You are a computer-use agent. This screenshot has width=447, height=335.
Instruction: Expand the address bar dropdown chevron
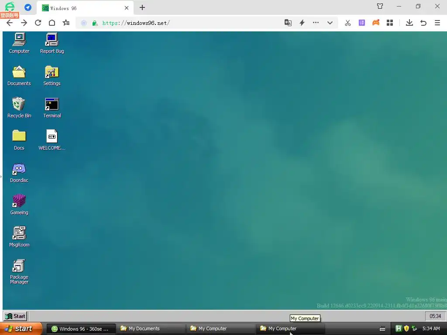click(330, 23)
